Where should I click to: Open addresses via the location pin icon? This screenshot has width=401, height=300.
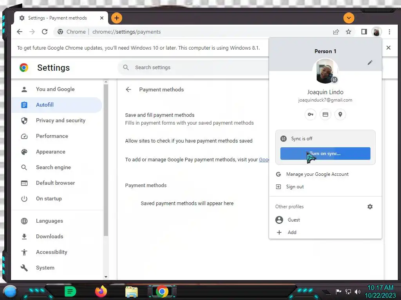pyautogui.click(x=340, y=114)
